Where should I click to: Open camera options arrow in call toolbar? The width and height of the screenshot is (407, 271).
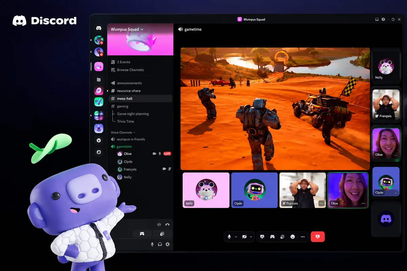pos(251,237)
